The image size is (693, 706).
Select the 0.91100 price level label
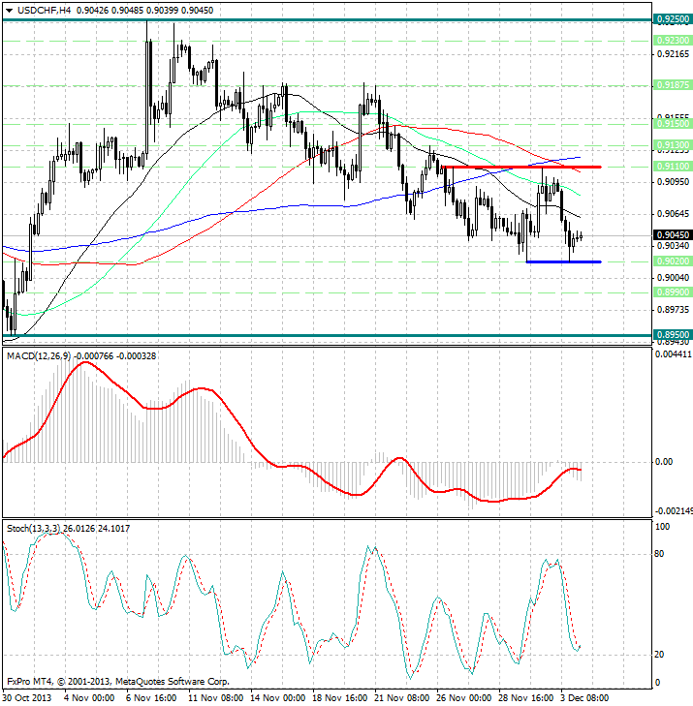point(673,167)
